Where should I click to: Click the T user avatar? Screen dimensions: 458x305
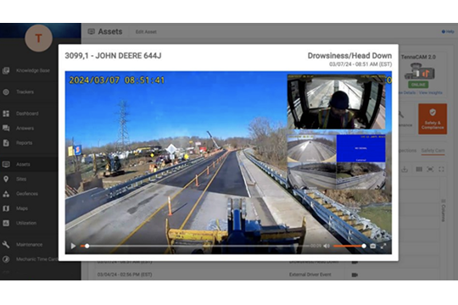pos(38,38)
